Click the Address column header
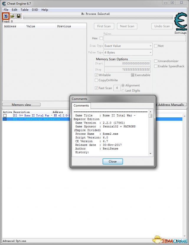 click(x=14, y=26)
